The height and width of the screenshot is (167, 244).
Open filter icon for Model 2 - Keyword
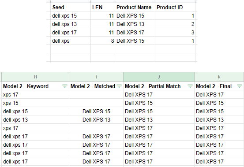65,86
